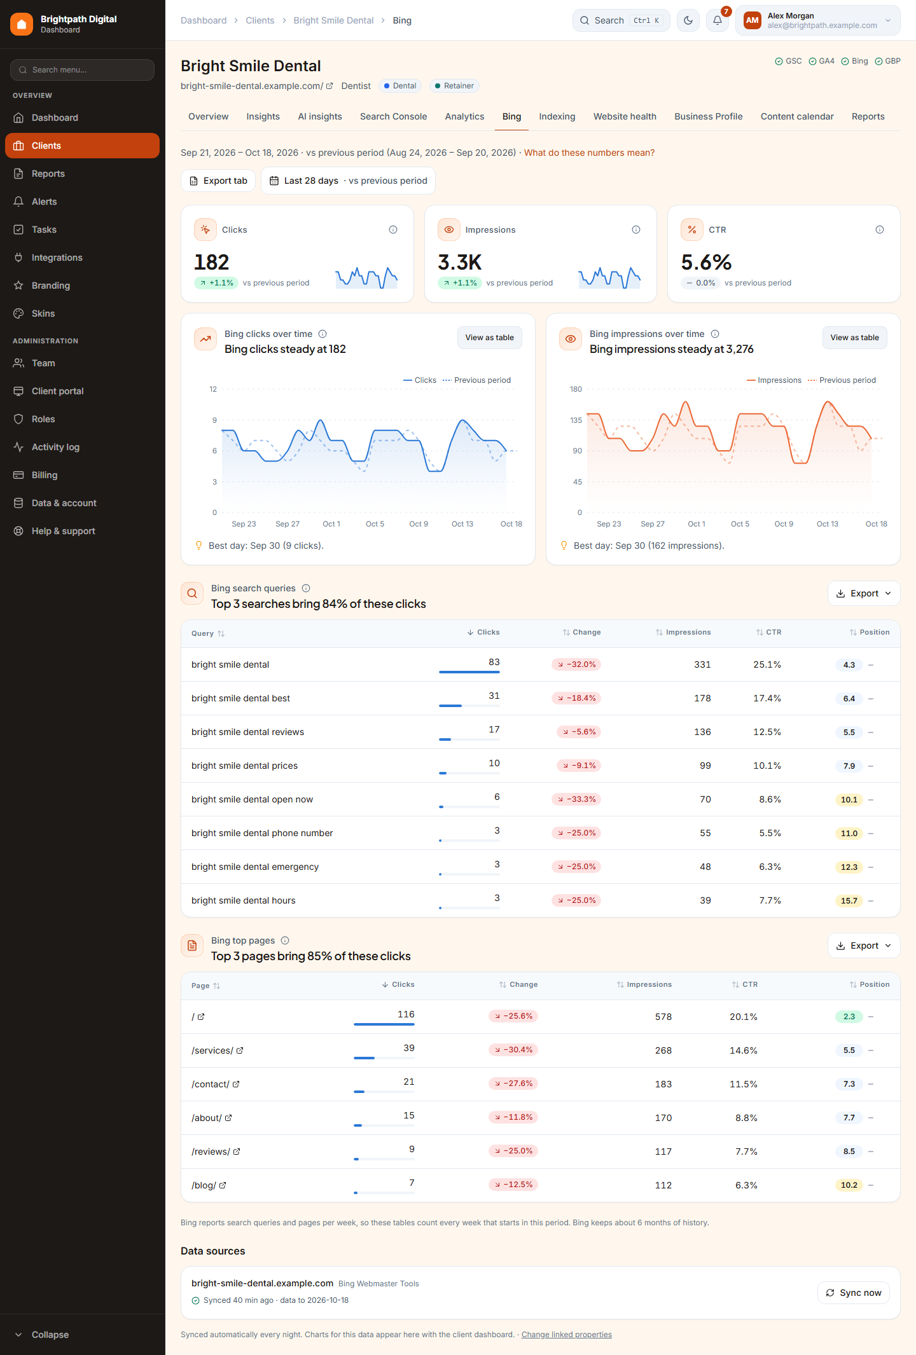Toggle dark mode moon icon
This screenshot has width=916, height=1355.
pos(688,20)
